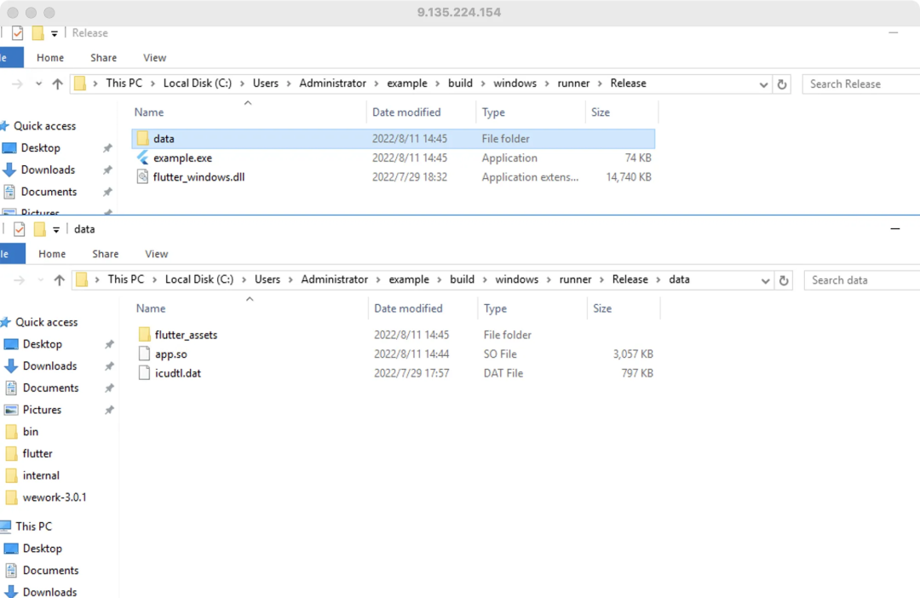Open Desktop under This PC in data sidebar

43,548
